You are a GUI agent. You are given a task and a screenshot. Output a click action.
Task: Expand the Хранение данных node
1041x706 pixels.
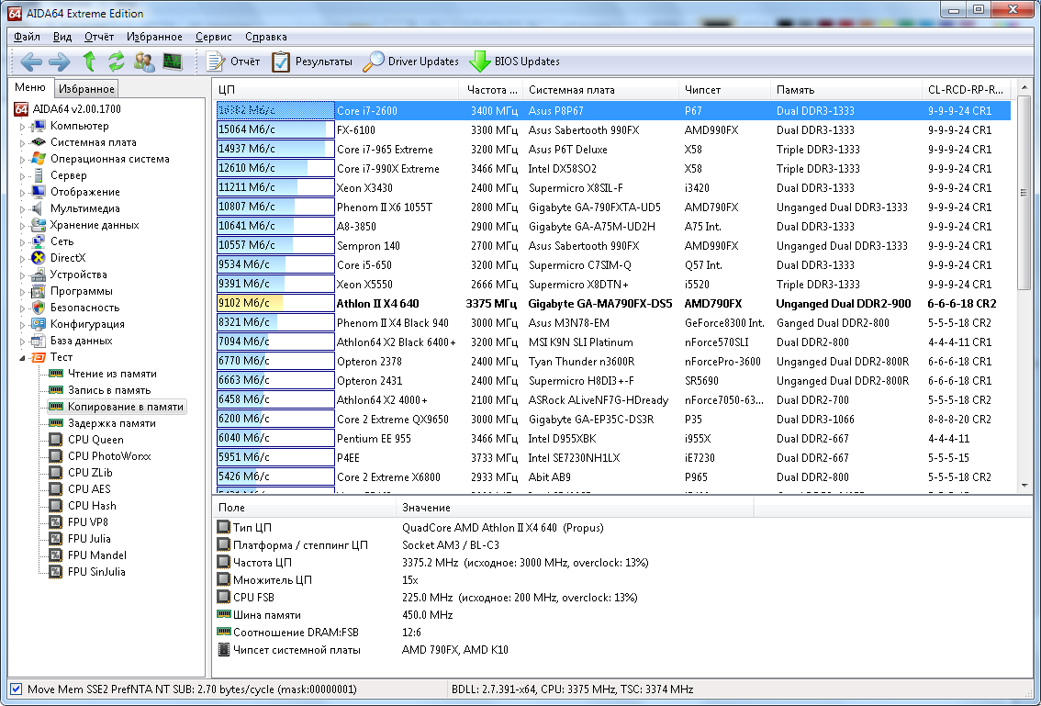22,226
